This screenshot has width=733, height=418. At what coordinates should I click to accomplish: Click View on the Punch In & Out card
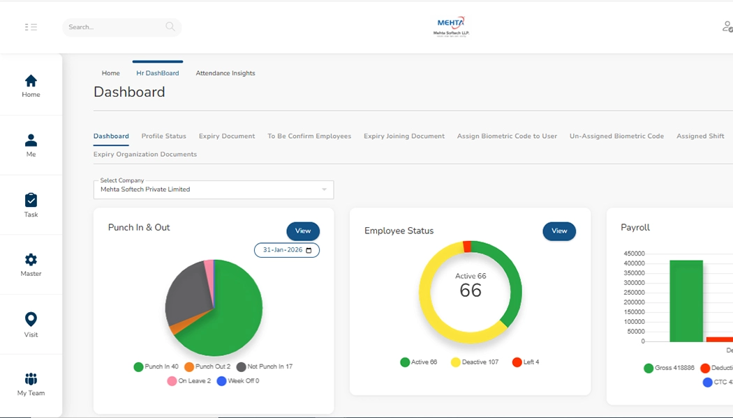coord(302,231)
